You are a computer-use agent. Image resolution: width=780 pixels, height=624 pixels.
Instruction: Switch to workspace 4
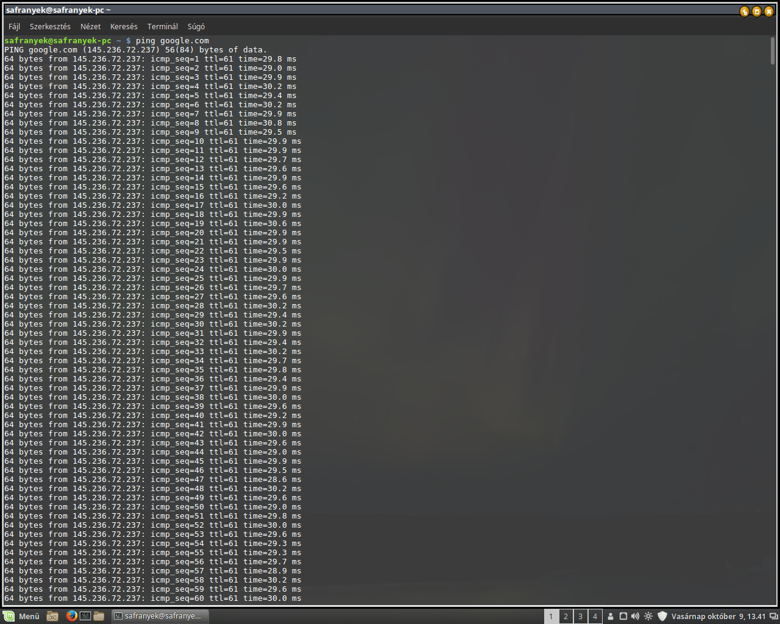[595, 616]
